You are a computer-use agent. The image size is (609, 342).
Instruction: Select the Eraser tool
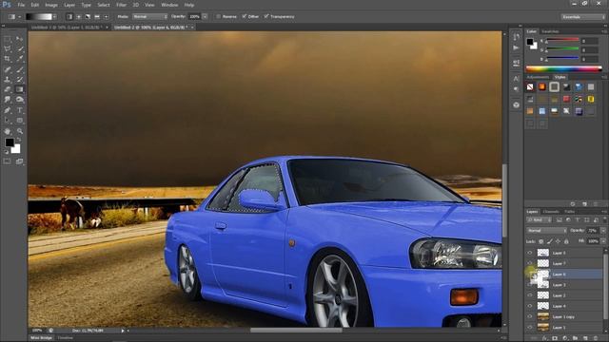click(x=8, y=89)
